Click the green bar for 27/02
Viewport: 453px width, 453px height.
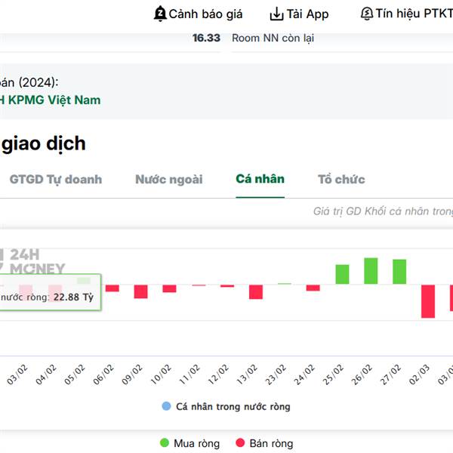point(399,272)
